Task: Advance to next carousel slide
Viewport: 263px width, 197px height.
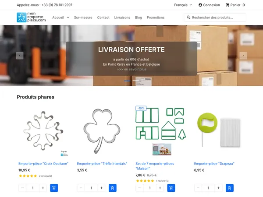Action: [243, 56]
